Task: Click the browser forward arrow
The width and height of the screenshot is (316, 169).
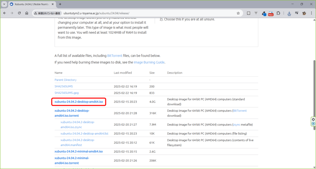Action: tap(12, 13)
